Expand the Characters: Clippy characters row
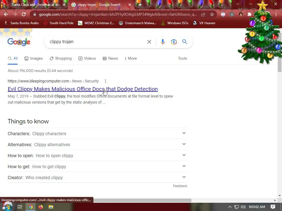Screen dimensions: 282x211 pyautogui.click(x=97, y=133)
